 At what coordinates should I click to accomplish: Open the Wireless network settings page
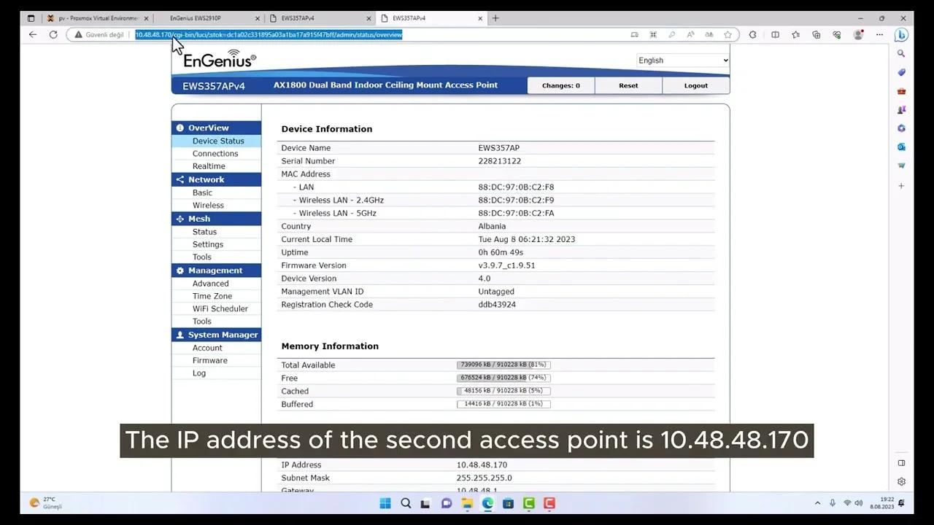(x=208, y=206)
